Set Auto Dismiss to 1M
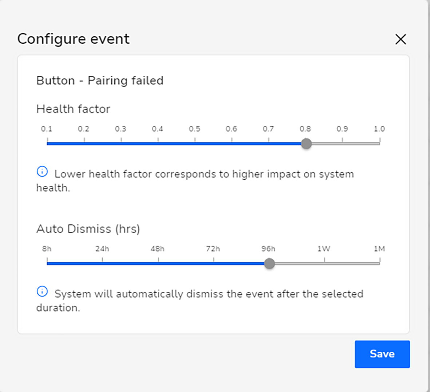The height and width of the screenshot is (392, 430). point(380,263)
